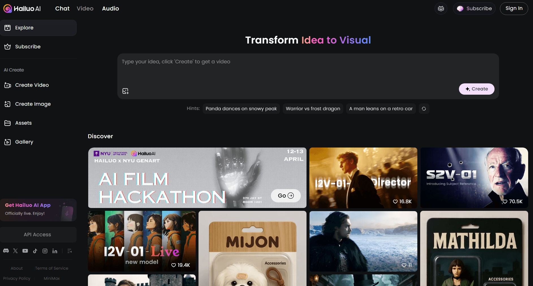Click the Go button on the Hackathon banner

click(286, 196)
